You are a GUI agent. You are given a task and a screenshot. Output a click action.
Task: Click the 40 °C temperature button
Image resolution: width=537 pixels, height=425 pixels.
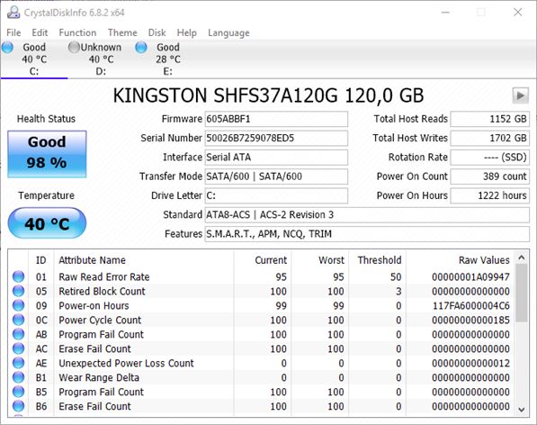click(x=47, y=223)
